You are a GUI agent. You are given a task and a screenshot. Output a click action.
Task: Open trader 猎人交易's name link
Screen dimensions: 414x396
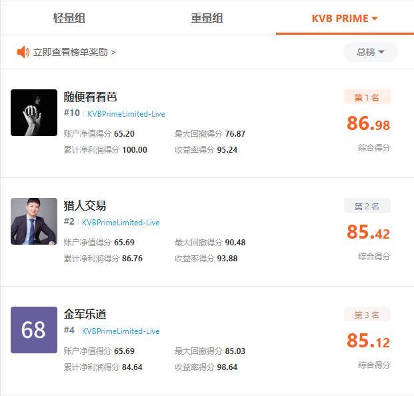(x=85, y=205)
